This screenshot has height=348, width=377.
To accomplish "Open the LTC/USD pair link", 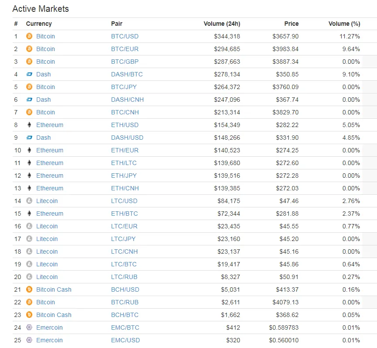I will [x=124, y=201].
